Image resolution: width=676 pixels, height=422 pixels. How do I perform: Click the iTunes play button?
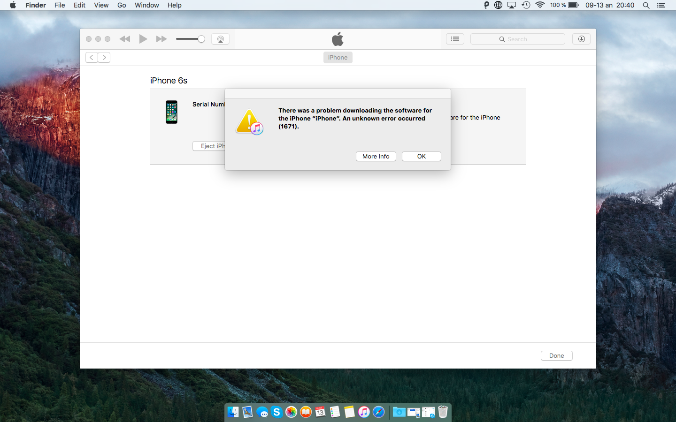click(143, 39)
